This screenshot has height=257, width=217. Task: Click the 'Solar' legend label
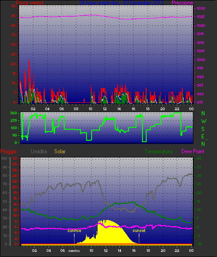pyautogui.click(x=60, y=151)
